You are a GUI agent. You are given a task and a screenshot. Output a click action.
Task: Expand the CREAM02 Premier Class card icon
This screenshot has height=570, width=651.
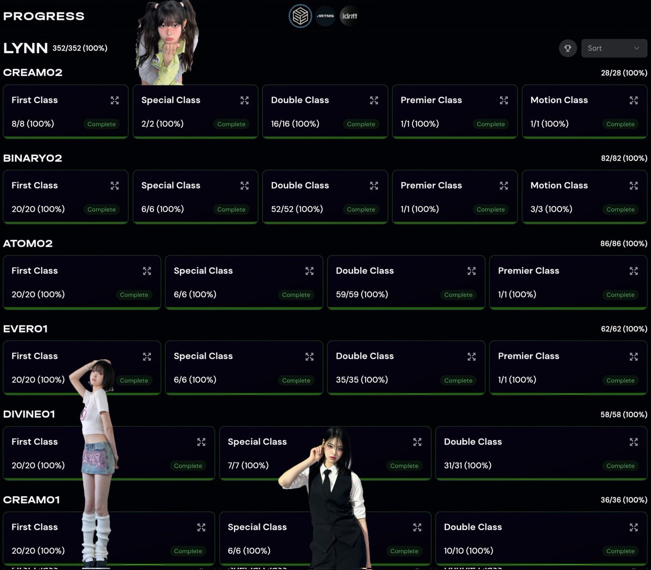click(504, 100)
